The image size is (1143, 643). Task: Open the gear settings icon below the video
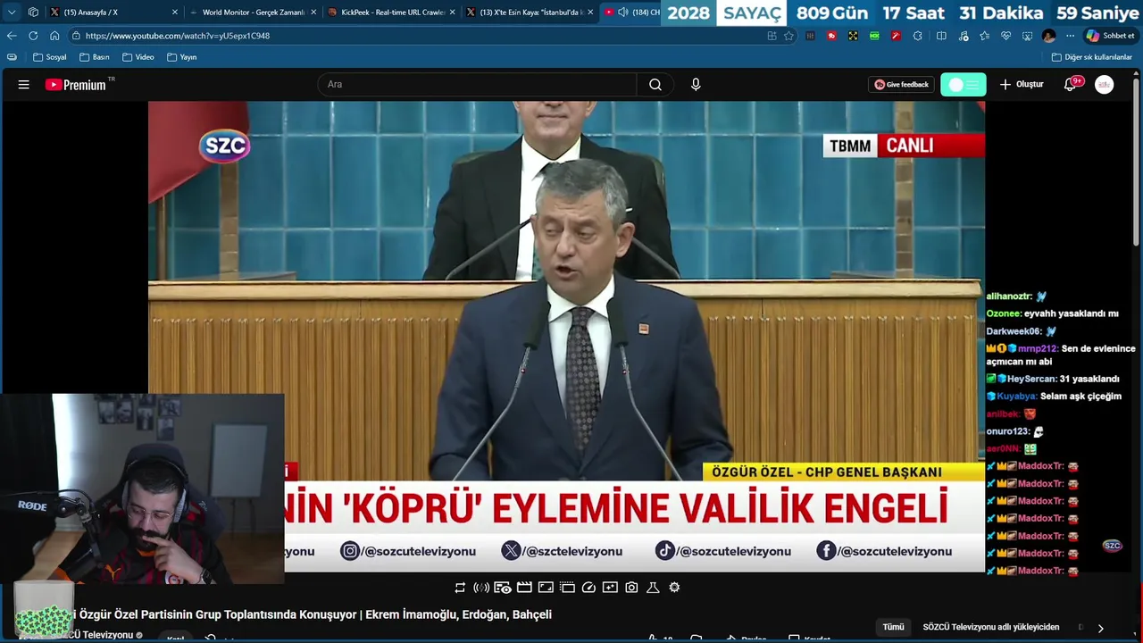click(674, 588)
